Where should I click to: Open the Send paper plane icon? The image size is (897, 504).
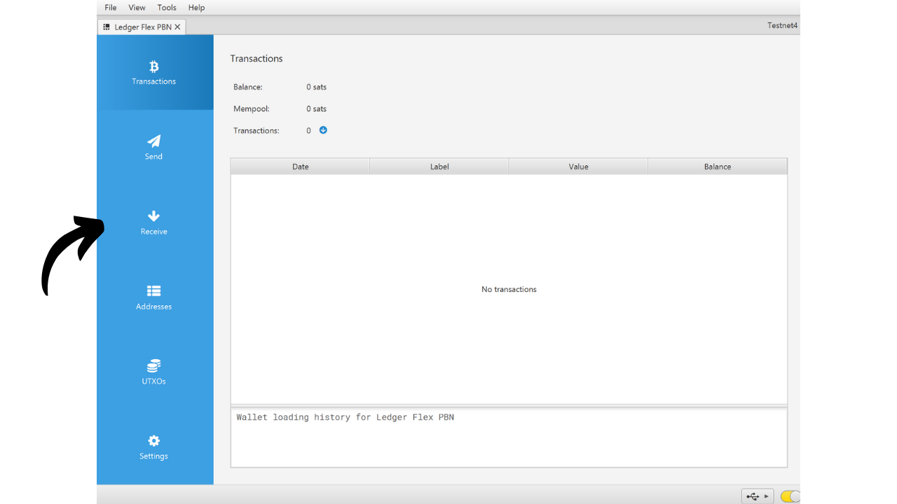click(153, 141)
